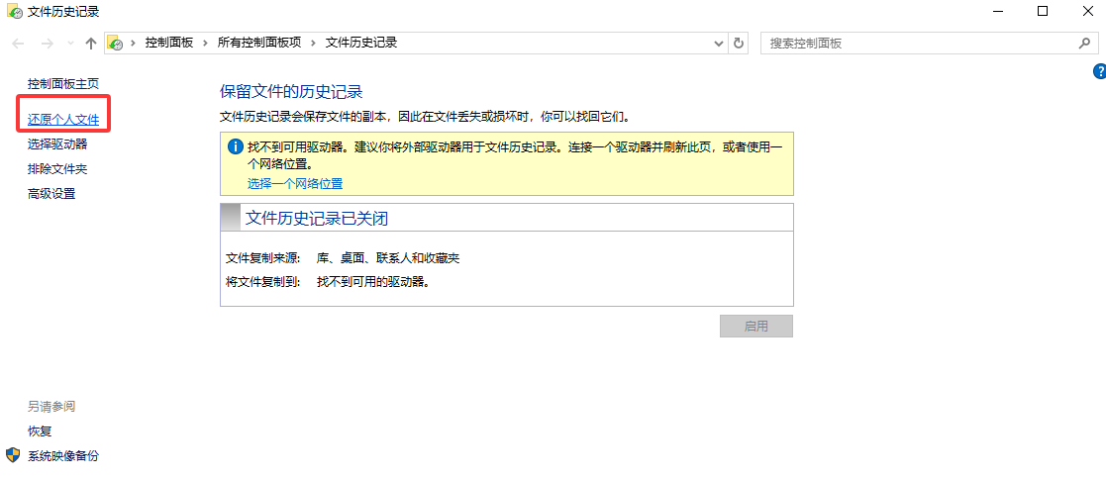Open the recent locations dropdown arrow
Screen dimensions: 1106x478
tap(69, 44)
